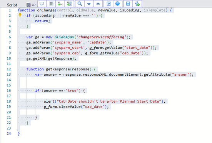212x143 pixels.
Task: Open the Replace tool
Action: (x=60, y=3)
